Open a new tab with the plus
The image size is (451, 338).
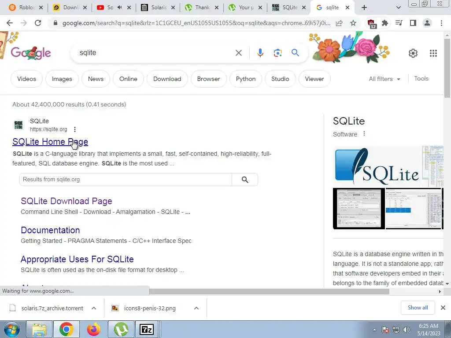click(x=364, y=7)
